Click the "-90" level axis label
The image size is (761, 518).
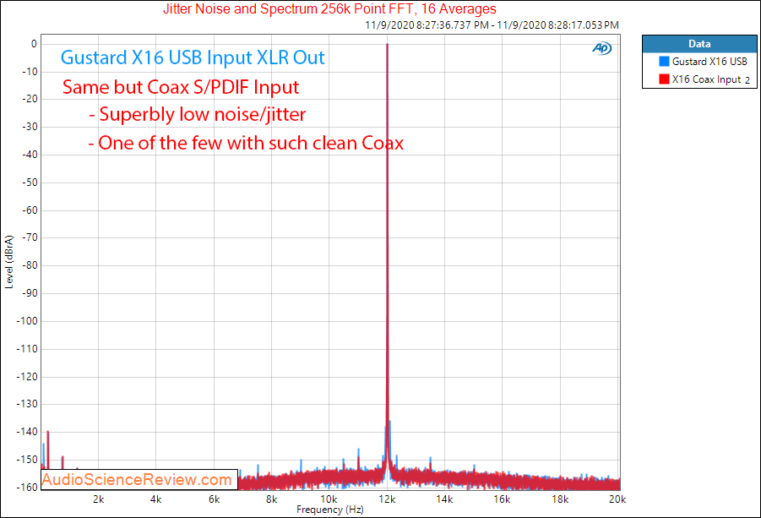coord(30,293)
